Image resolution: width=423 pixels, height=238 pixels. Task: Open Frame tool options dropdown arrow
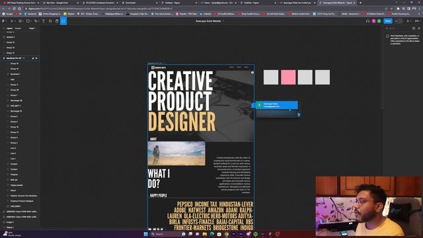click(22, 21)
